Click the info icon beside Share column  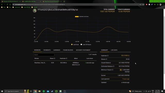[54, 58]
